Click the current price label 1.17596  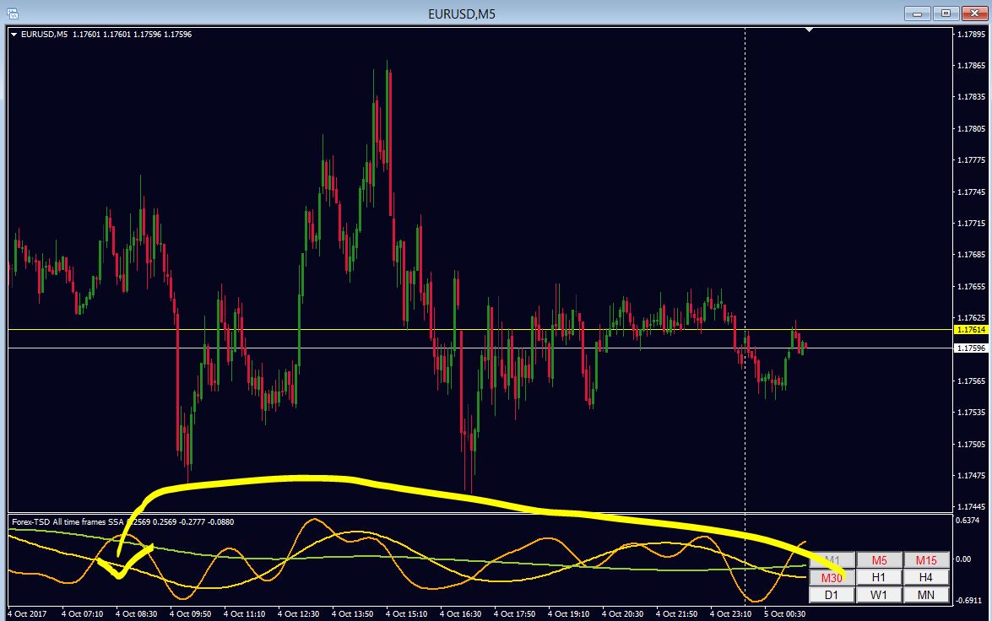coord(971,348)
